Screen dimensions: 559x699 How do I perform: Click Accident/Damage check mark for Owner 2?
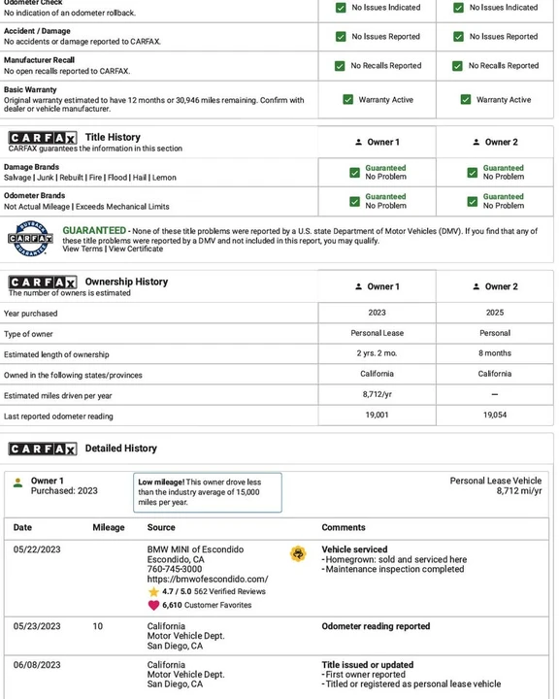[x=458, y=37]
